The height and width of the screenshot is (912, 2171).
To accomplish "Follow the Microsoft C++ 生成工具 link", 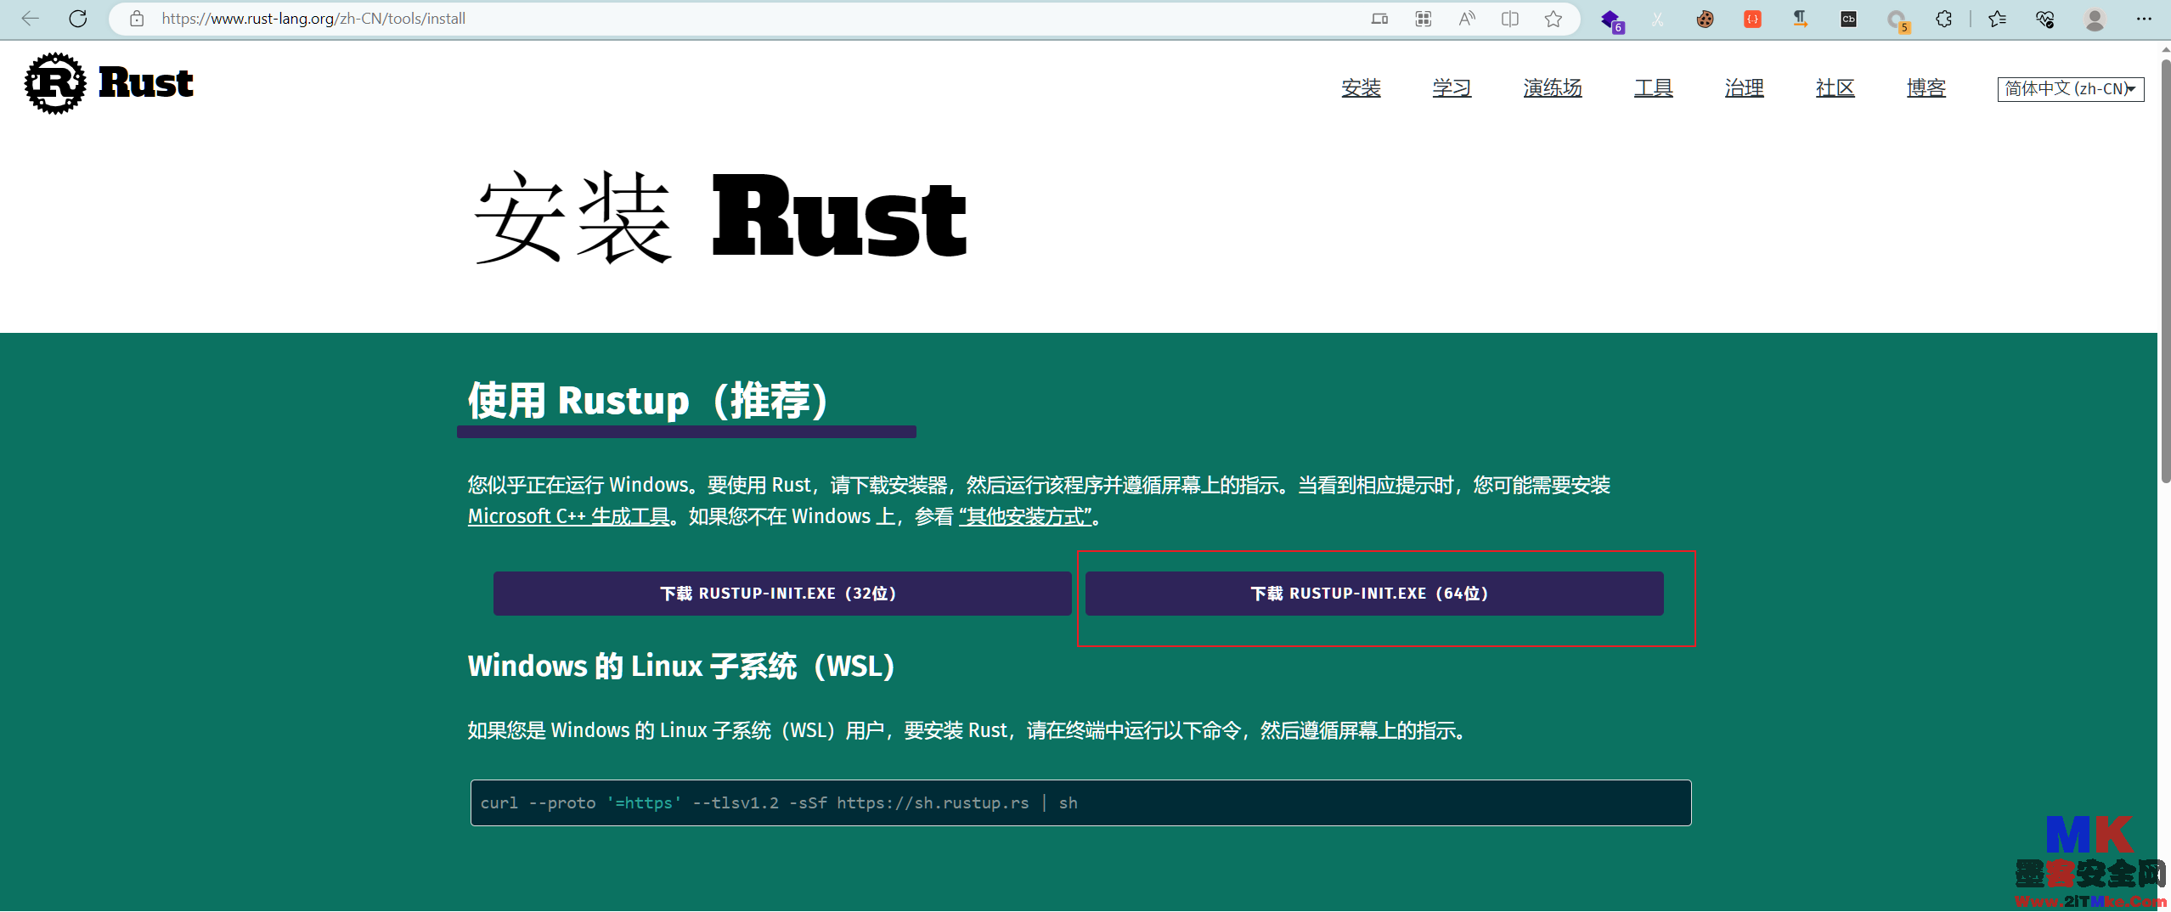I will point(569,516).
